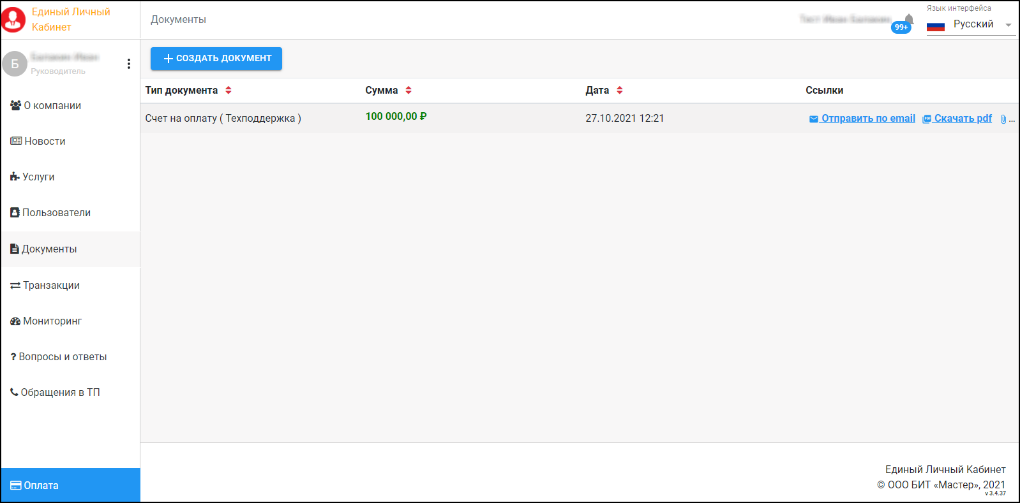Viewport: 1020px width, 503px height.
Task: Open Мониторинг in the sidebar
Action: [x=46, y=321]
